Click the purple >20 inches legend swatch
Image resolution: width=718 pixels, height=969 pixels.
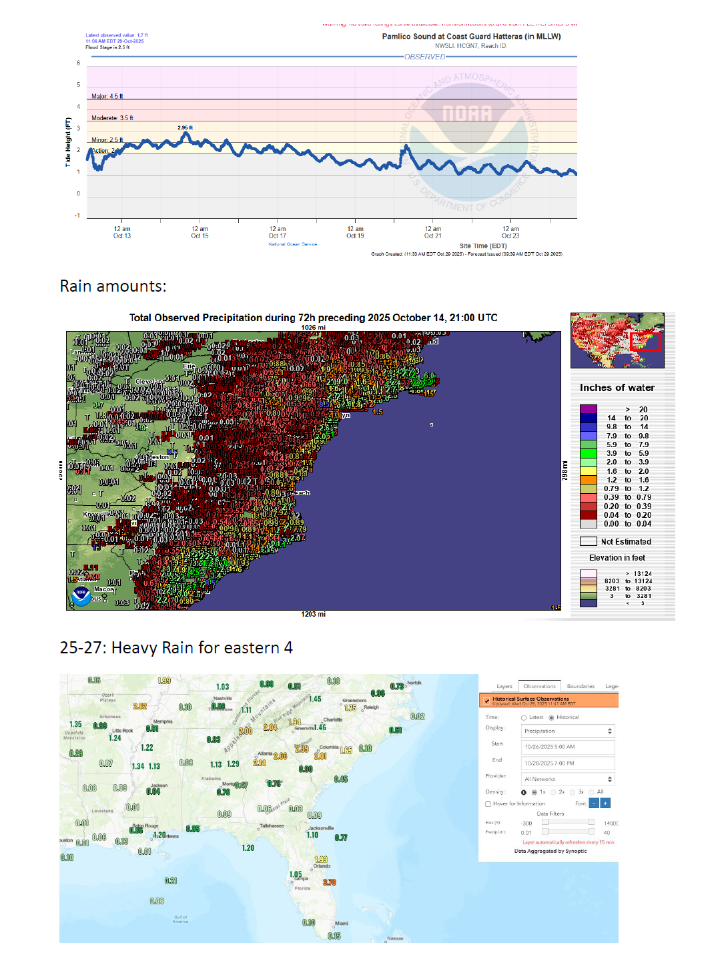tap(588, 409)
